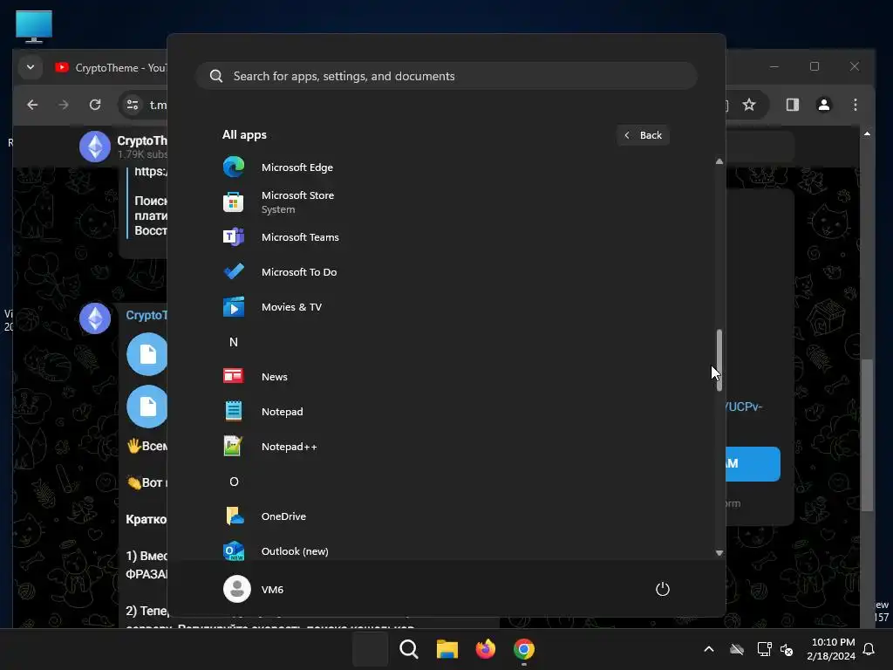Click the muted volume tray icon
The image size is (893, 670).
pos(787,649)
